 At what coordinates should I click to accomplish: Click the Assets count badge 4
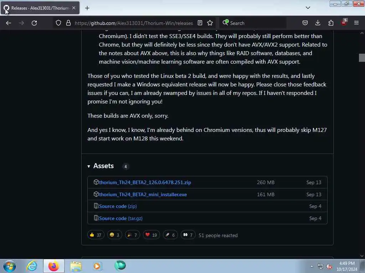coord(125,166)
